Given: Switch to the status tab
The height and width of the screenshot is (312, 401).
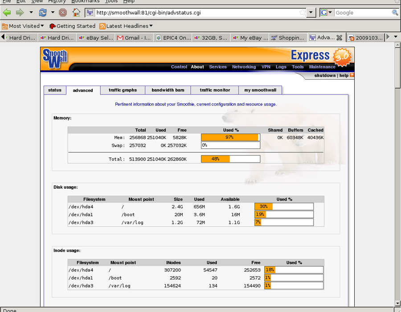Looking at the screenshot, I should pyautogui.click(x=55, y=90).
